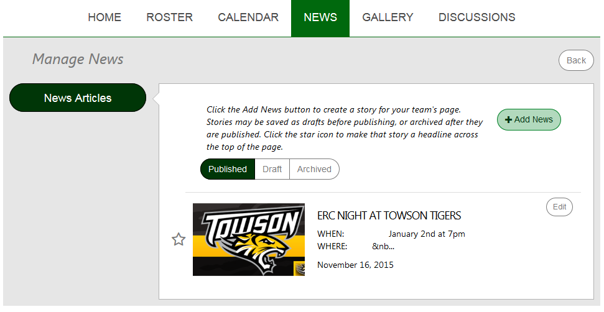This screenshot has width=604, height=312.
Task: Select News Articles in the sidebar
Action: coord(78,98)
